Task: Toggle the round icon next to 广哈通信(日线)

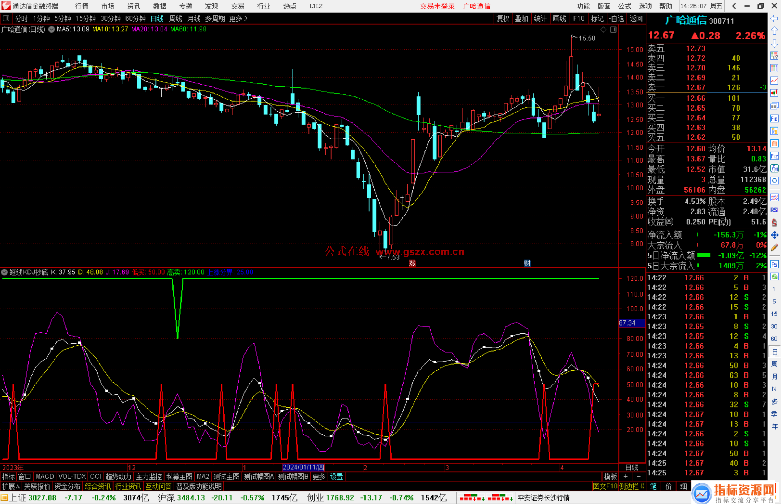Action: [x=51, y=29]
